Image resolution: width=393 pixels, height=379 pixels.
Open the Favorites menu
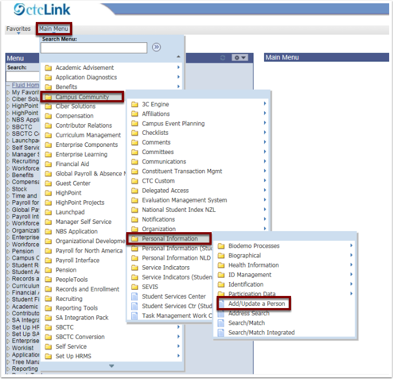click(18, 29)
